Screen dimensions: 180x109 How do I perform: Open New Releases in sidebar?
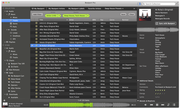pos(14,70)
